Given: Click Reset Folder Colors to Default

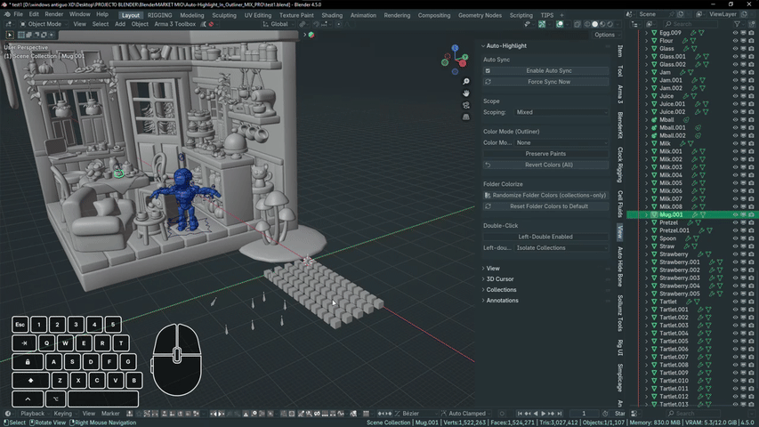Looking at the screenshot, I should pos(545,206).
